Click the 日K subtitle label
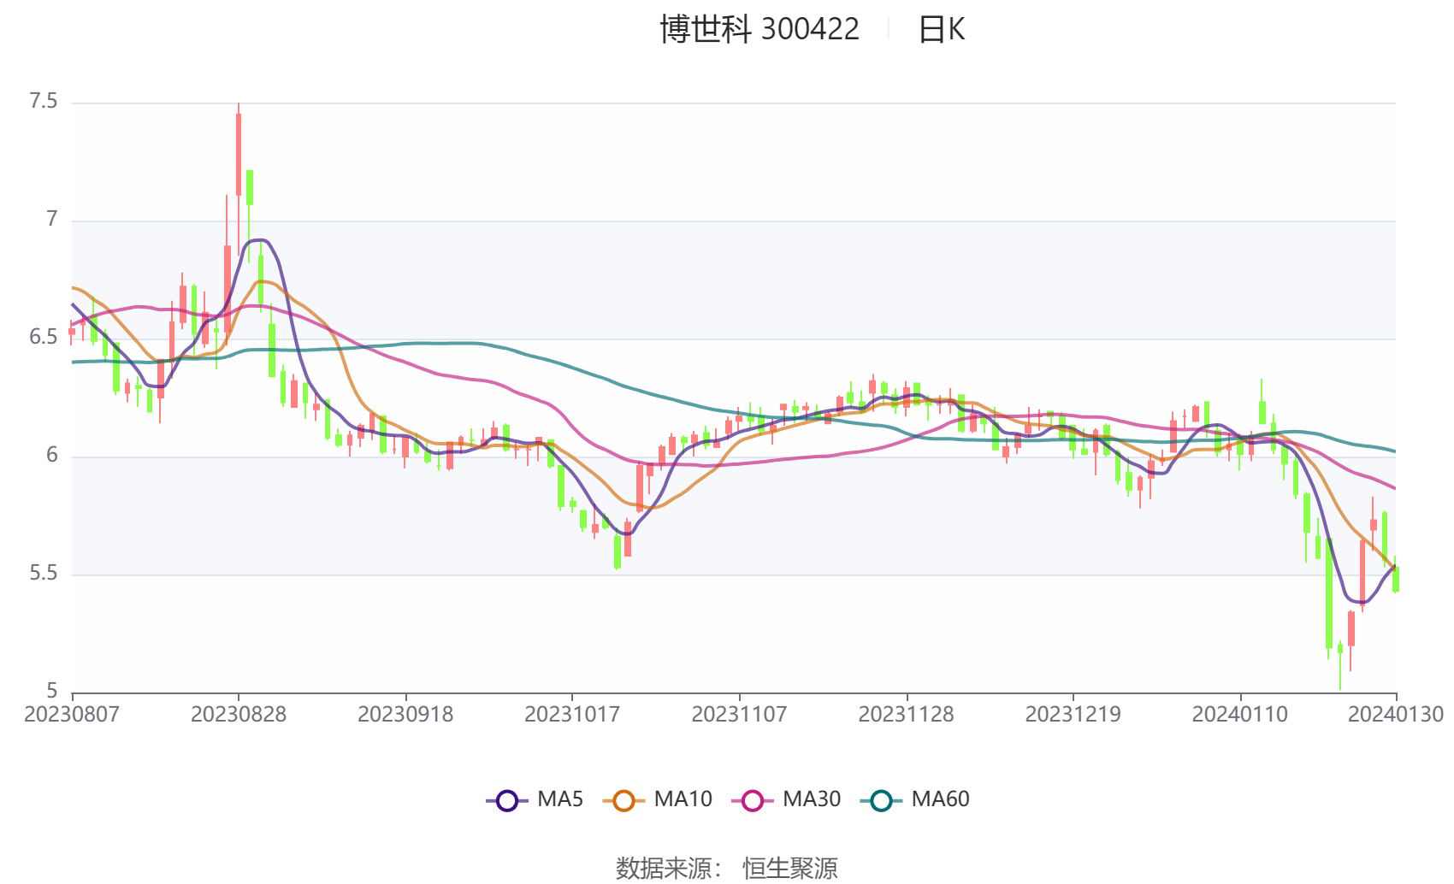 tap(942, 30)
